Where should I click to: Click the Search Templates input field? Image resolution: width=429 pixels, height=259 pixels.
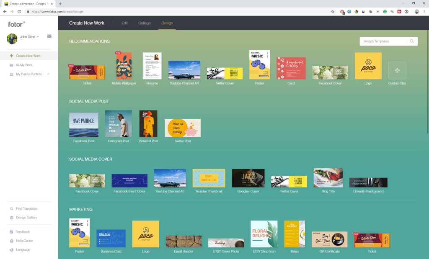tap(383, 41)
